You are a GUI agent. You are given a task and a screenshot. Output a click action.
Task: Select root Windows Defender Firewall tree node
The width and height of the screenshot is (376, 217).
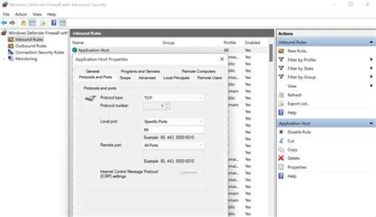tap(38, 33)
